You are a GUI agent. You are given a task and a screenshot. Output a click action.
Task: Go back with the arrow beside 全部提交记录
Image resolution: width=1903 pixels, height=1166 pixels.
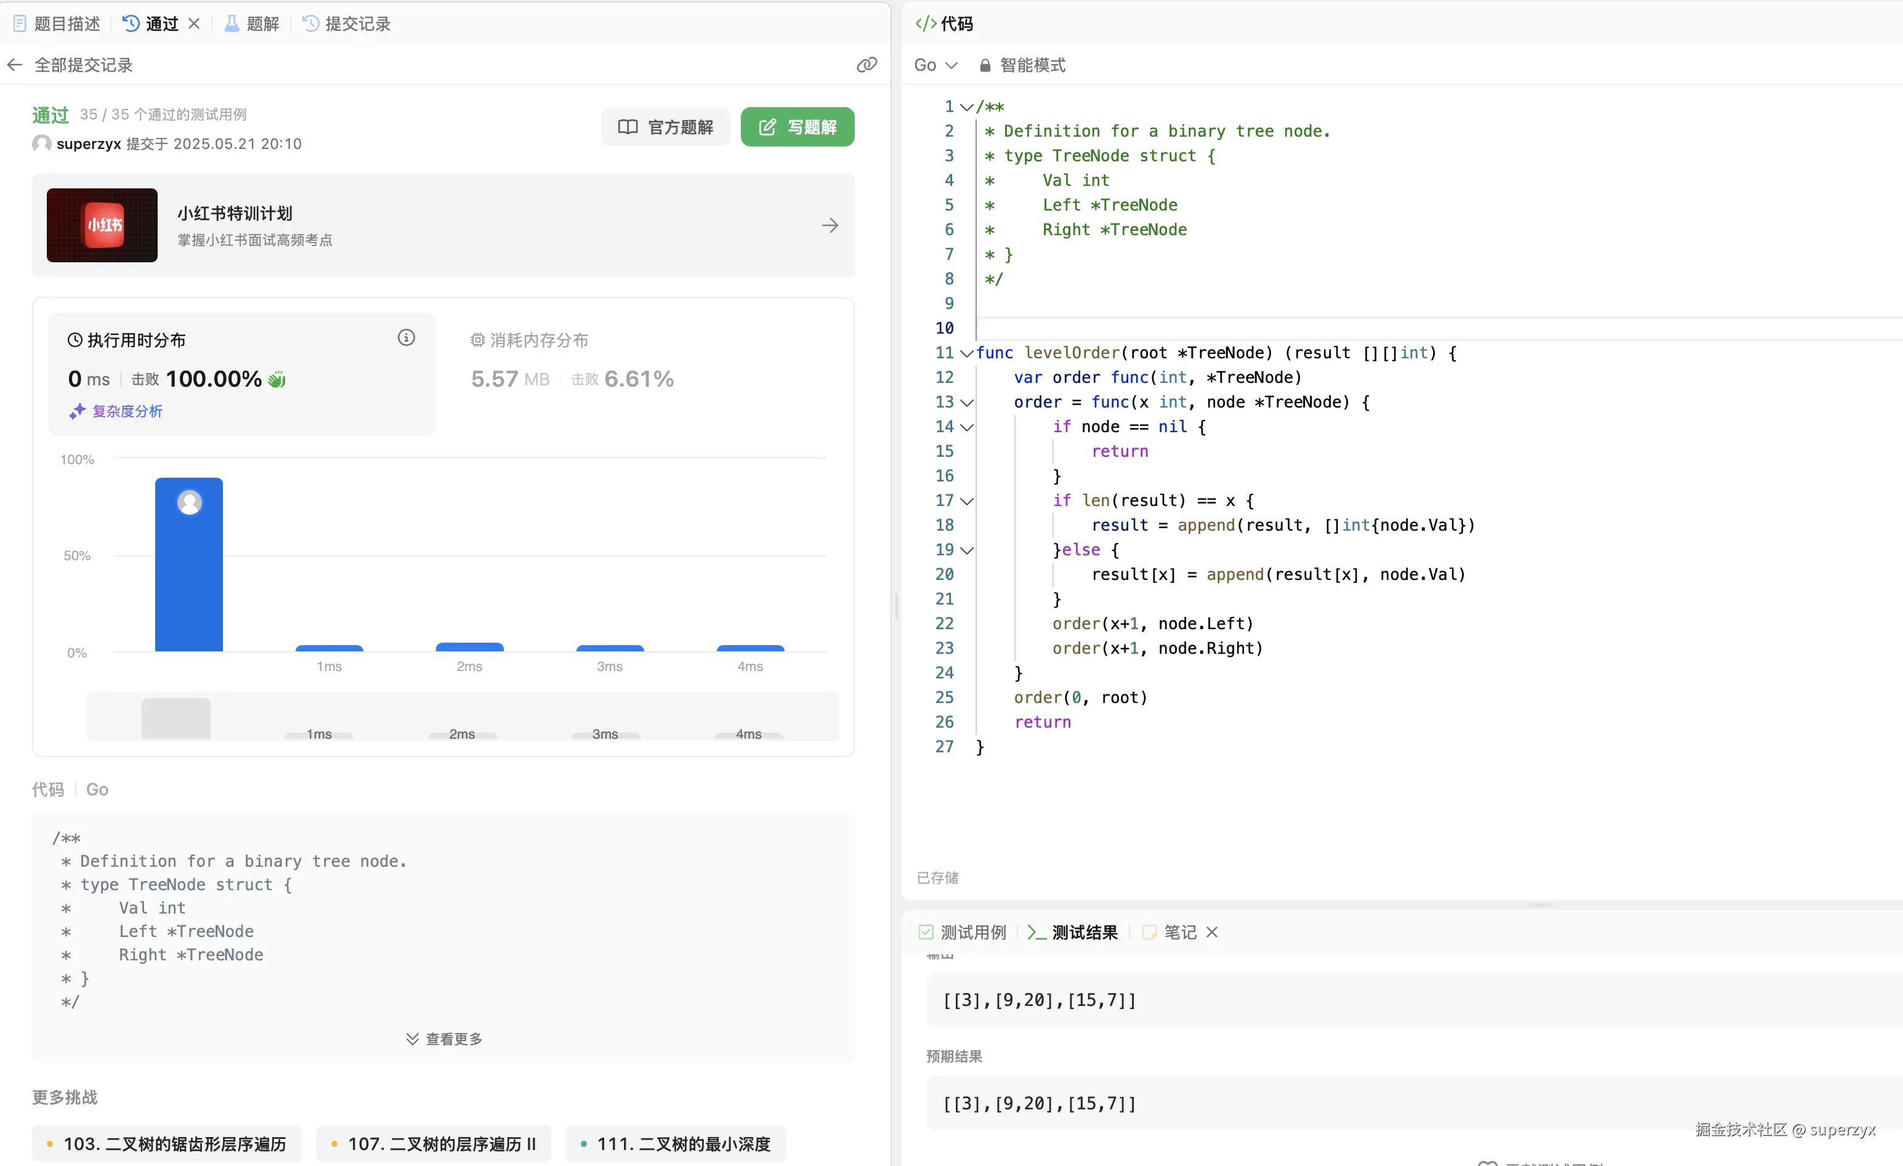coord(15,65)
